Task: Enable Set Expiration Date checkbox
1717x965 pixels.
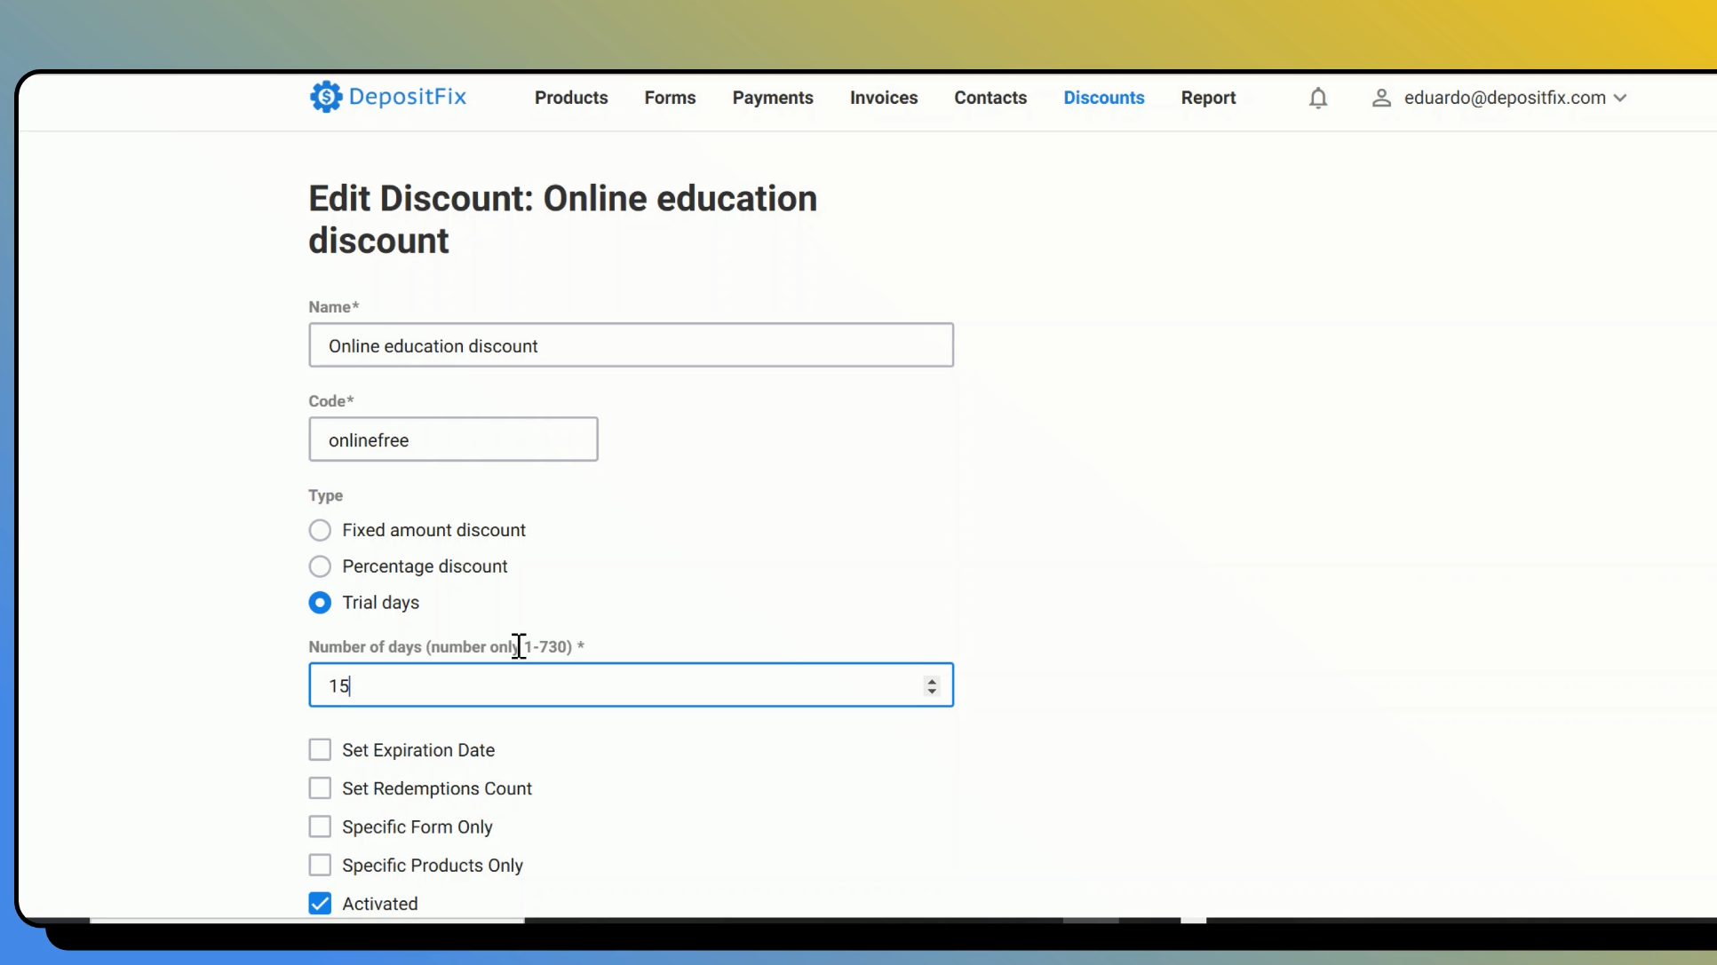Action: (320, 750)
